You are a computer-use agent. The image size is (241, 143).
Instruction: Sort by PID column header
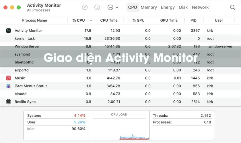tap(193, 20)
